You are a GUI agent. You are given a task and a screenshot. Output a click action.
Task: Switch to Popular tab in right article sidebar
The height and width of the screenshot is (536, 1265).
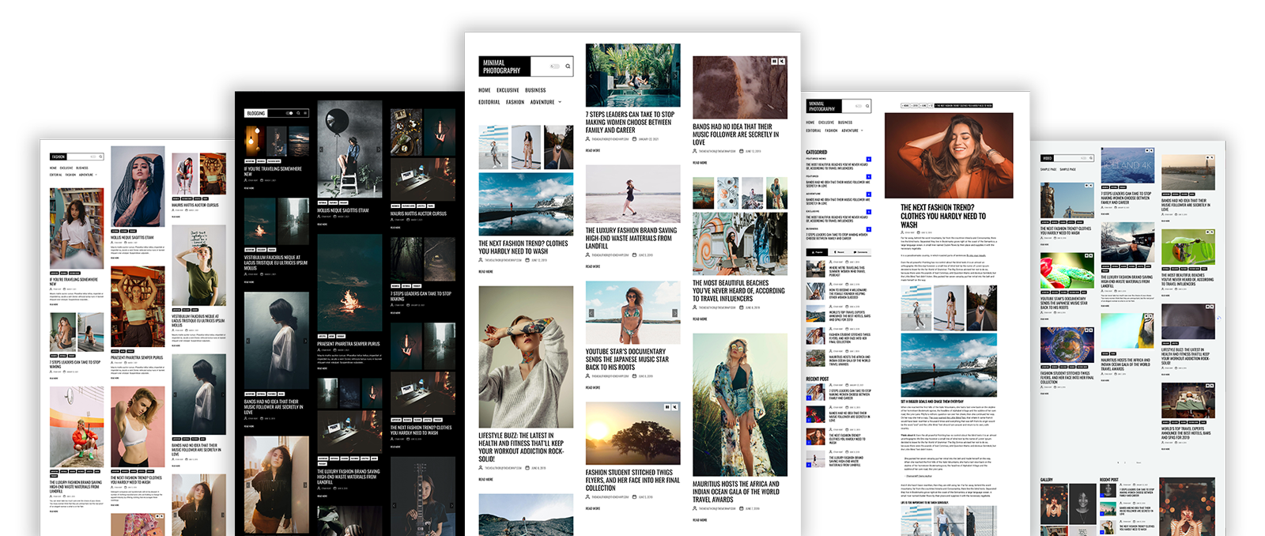(817, 252)
